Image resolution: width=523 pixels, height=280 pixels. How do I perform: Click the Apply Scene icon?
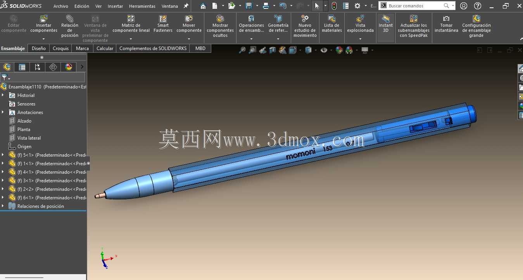click(x=349, y=50)
